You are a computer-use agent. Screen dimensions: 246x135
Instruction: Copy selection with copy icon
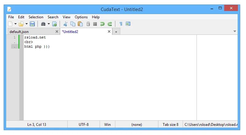click(x=73, y=24)
